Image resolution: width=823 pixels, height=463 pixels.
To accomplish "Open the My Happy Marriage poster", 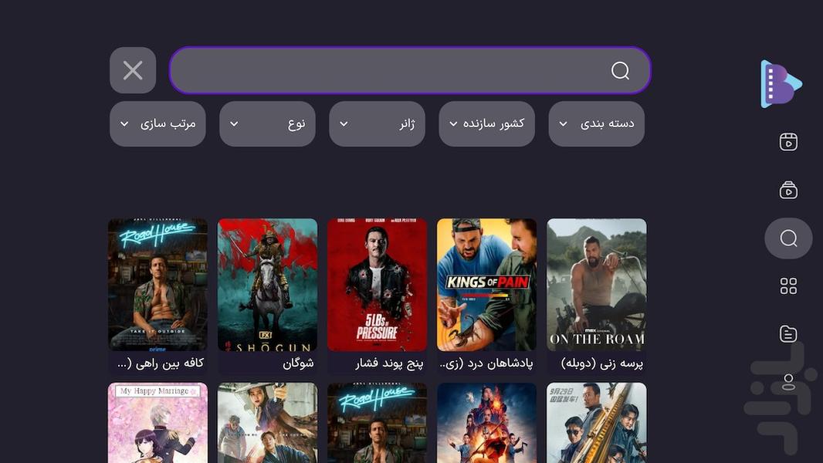I will (x=158, y=423).
